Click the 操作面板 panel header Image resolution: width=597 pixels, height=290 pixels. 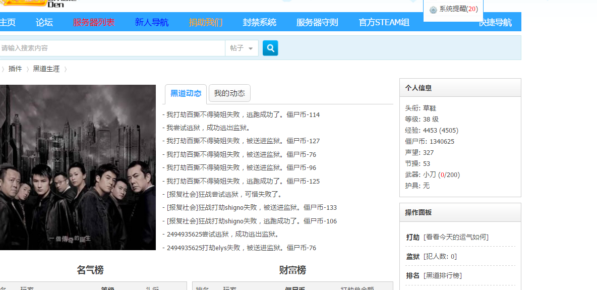(460, 212)
